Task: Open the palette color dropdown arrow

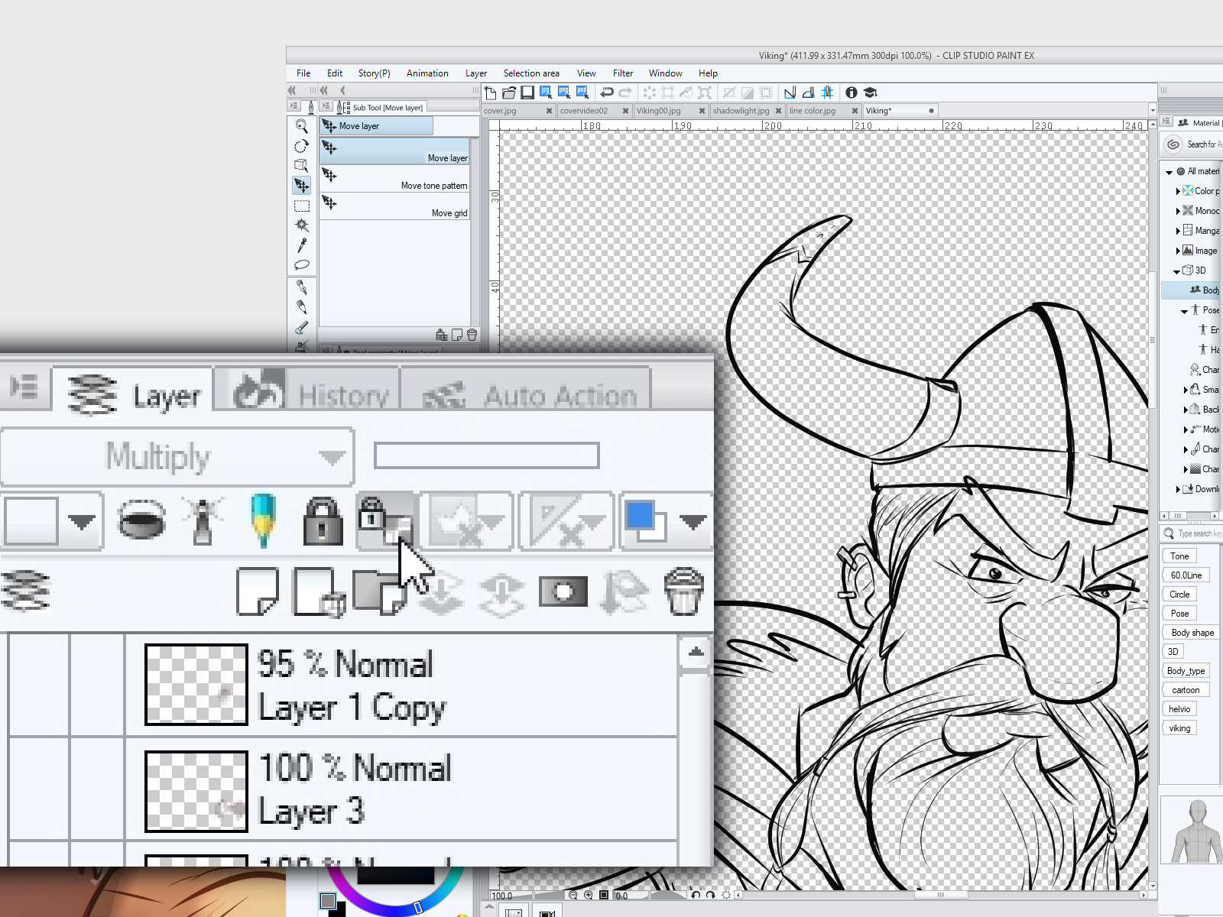Action: (x=82, y=522)
